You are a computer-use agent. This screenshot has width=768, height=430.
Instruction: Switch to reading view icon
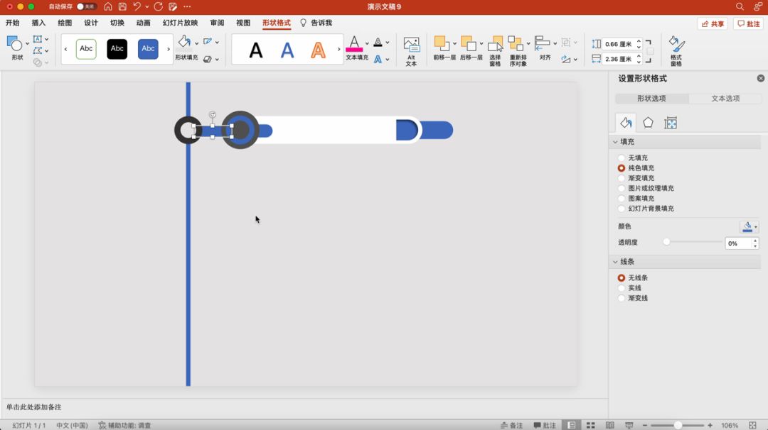pyautogui.click(x=610, y=425)
